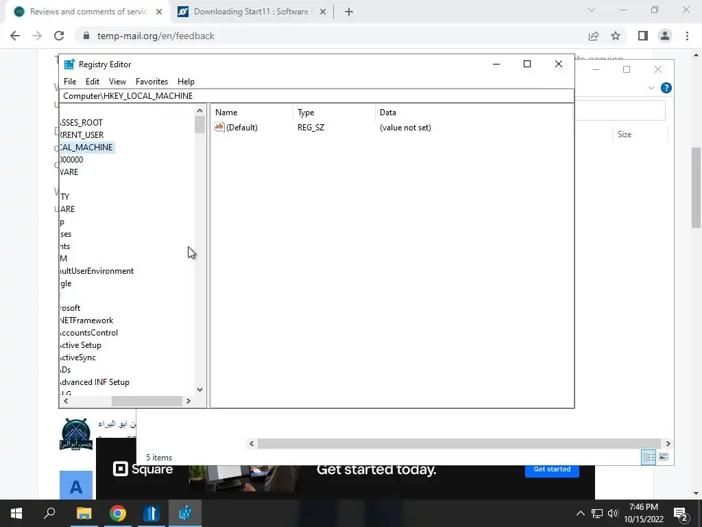
Task: Click tree pane scroll up arrow
Action: click(x=199, y=110)
